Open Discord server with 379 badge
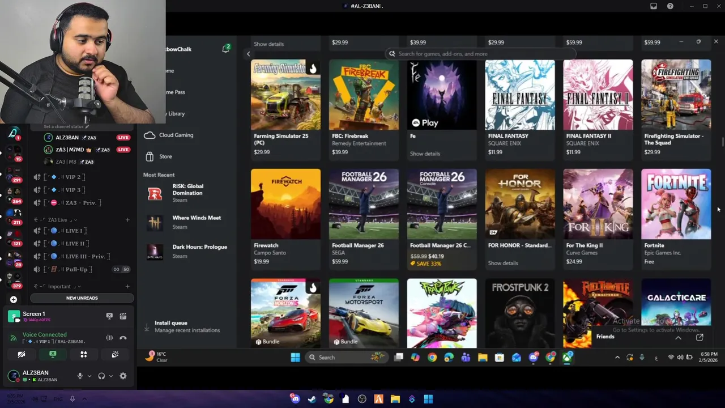 click(12, 281)
